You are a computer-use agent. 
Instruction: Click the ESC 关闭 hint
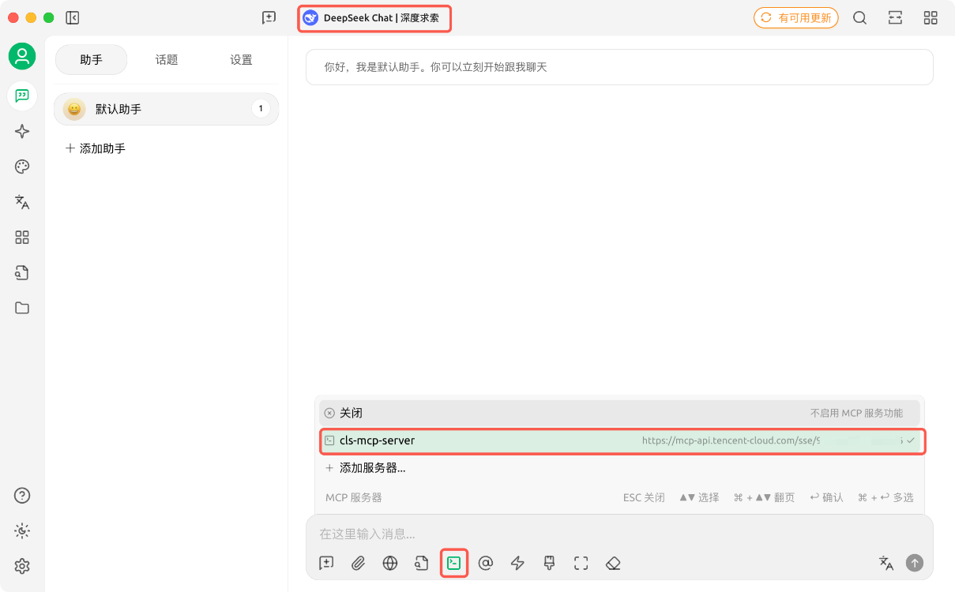[x=644, y=497]
